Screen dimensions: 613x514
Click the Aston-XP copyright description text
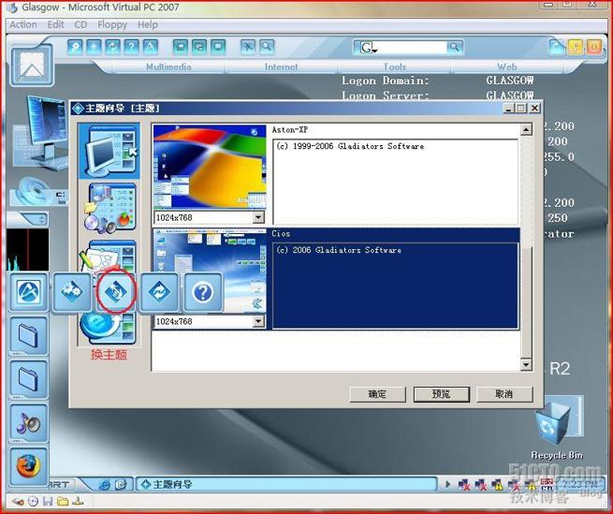[350, 146]
